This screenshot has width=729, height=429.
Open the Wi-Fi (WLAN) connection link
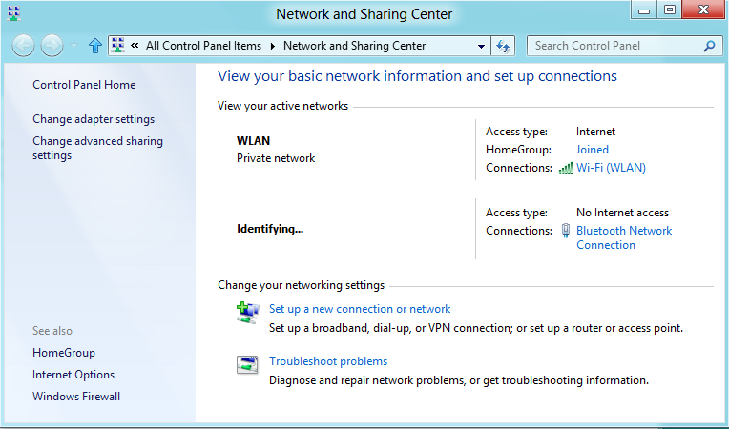(611, 168)
